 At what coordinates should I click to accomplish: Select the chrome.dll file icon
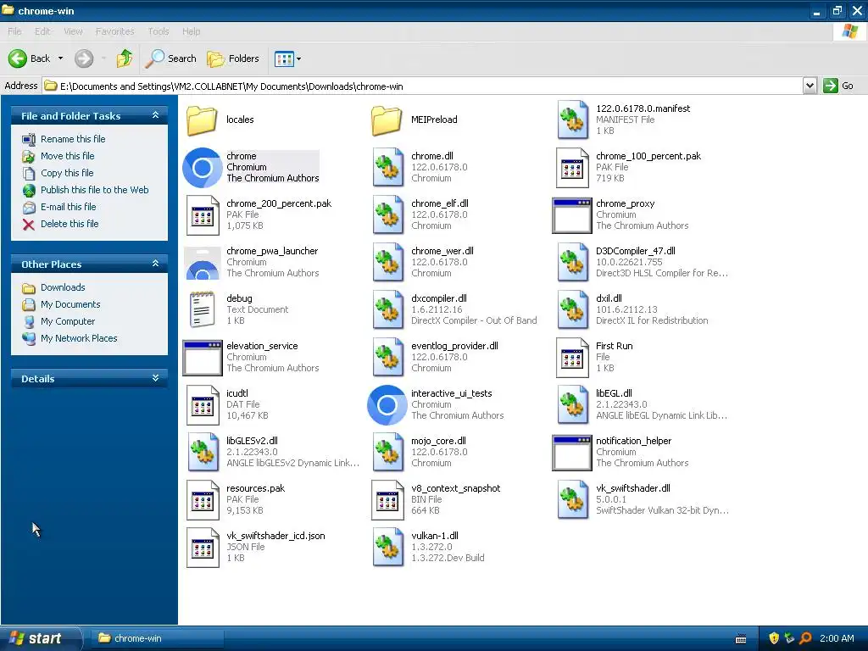tap(387, 167)
